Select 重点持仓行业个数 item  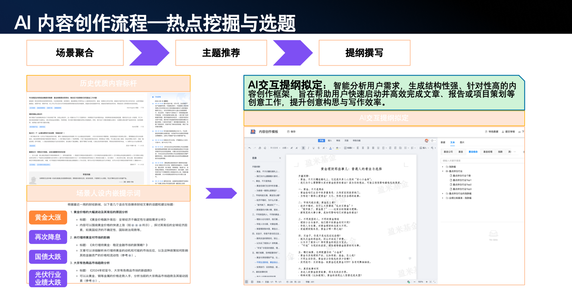[460, 176]
